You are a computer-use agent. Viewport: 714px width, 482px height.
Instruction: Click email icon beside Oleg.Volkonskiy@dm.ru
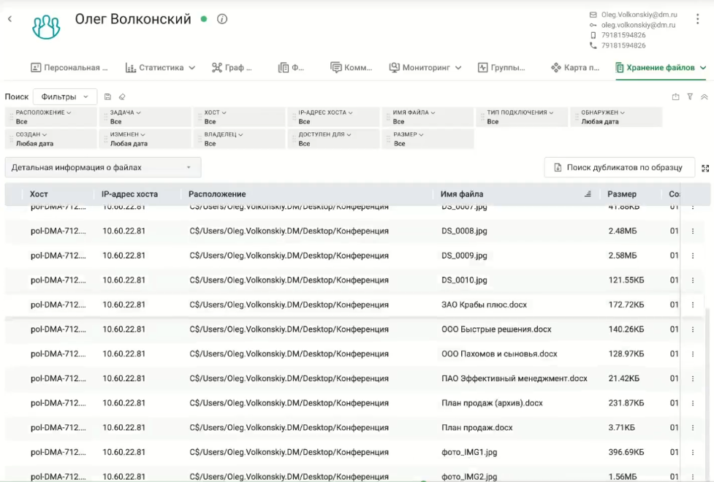click(593, 15)
